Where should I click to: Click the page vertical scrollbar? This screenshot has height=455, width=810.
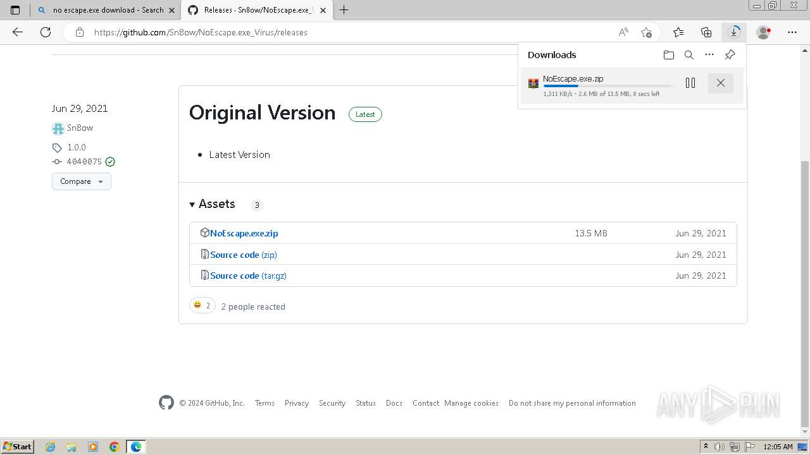(805, 293)
